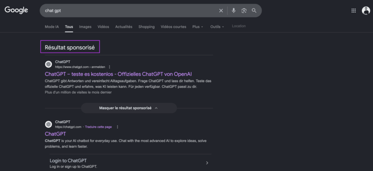The height and width of the screenshot is (171, 373).
Task: Open three-dot menu next to Traduire cette page
Action: pyautogui.click(x=117, y=127)
